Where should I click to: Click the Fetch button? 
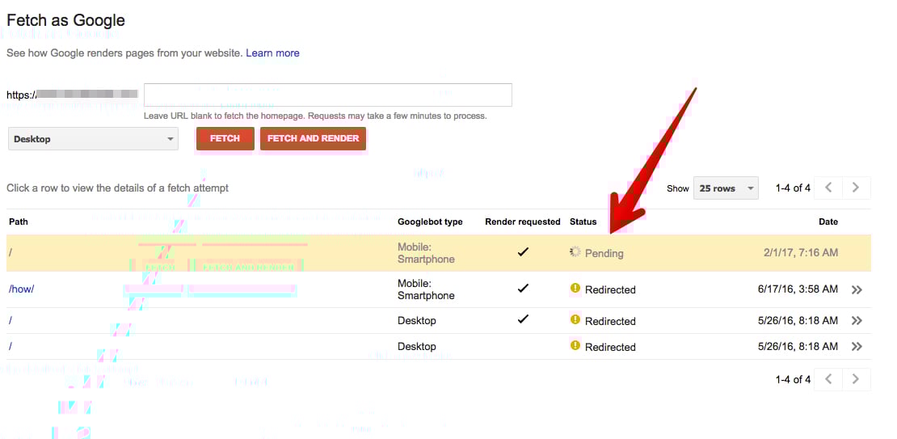click(x=225, y=138)
